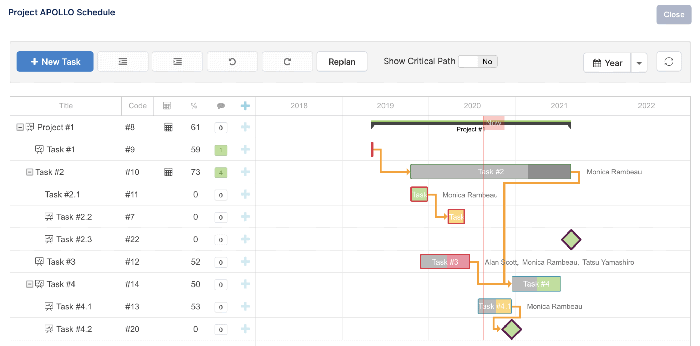Viewport: 700px width, 346px height.
Task: Click the green comment count badge on Task #2
Action: tap(221, 173)
